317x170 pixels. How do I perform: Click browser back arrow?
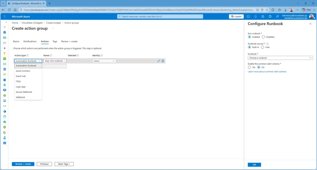(x=3, y=10)
